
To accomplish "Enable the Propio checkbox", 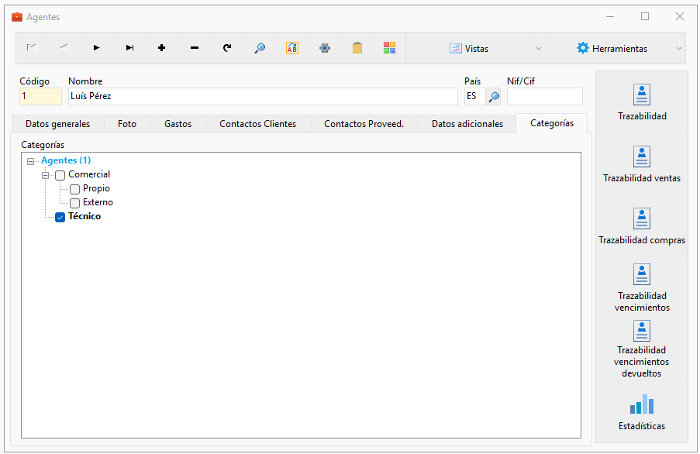I will click(74, 189).
